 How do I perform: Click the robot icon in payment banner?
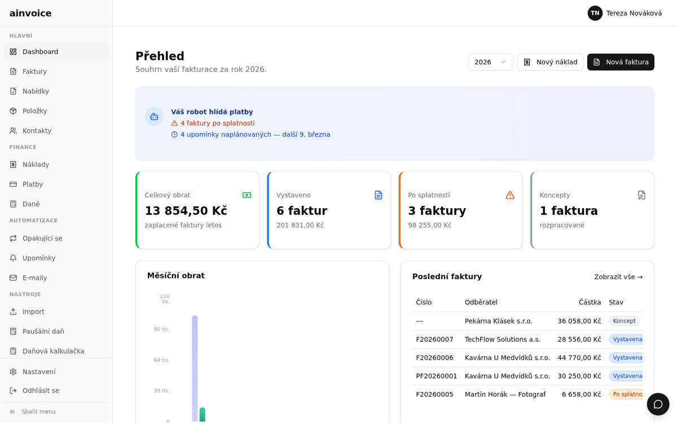(154, 117)
